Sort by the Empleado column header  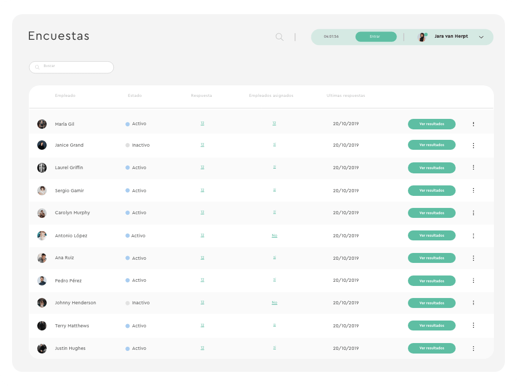tap(65, 96)
